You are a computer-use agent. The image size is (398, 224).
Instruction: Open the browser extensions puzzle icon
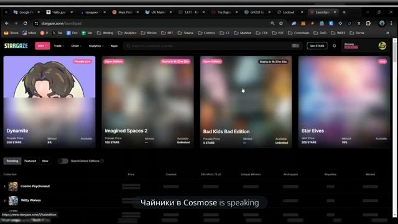pos(368,23)
